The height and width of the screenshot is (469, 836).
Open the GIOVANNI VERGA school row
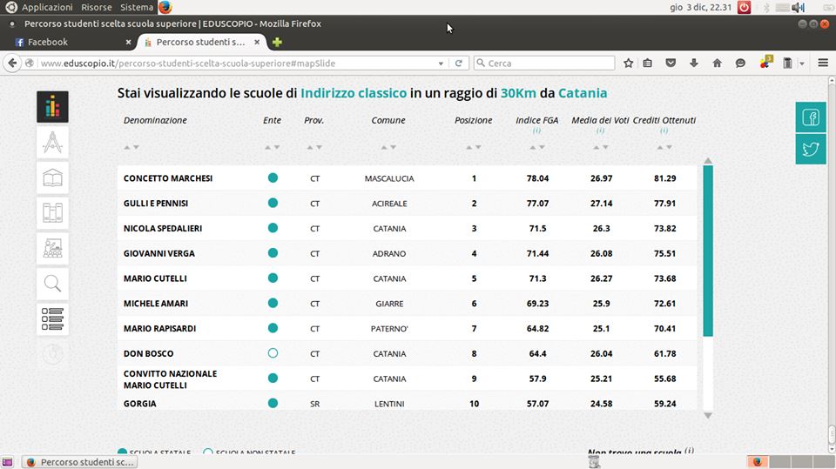pos(407,253)
